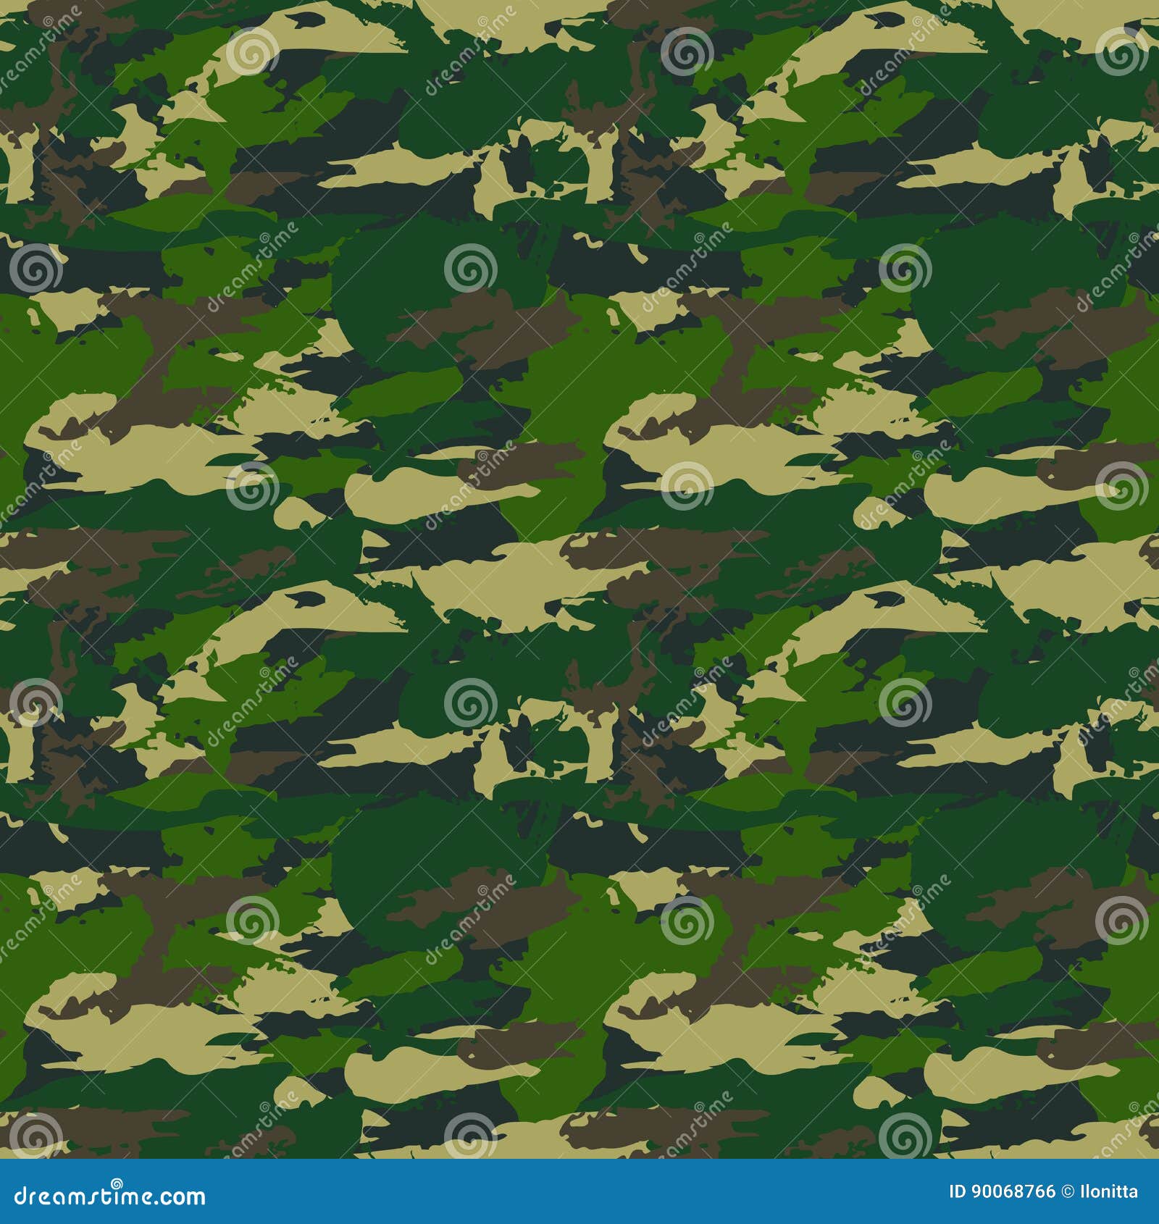Select the image ID 90068766 text
This screenshot has height=1224, width=1159.
pyautogui.click(x=1003, y=1191)
